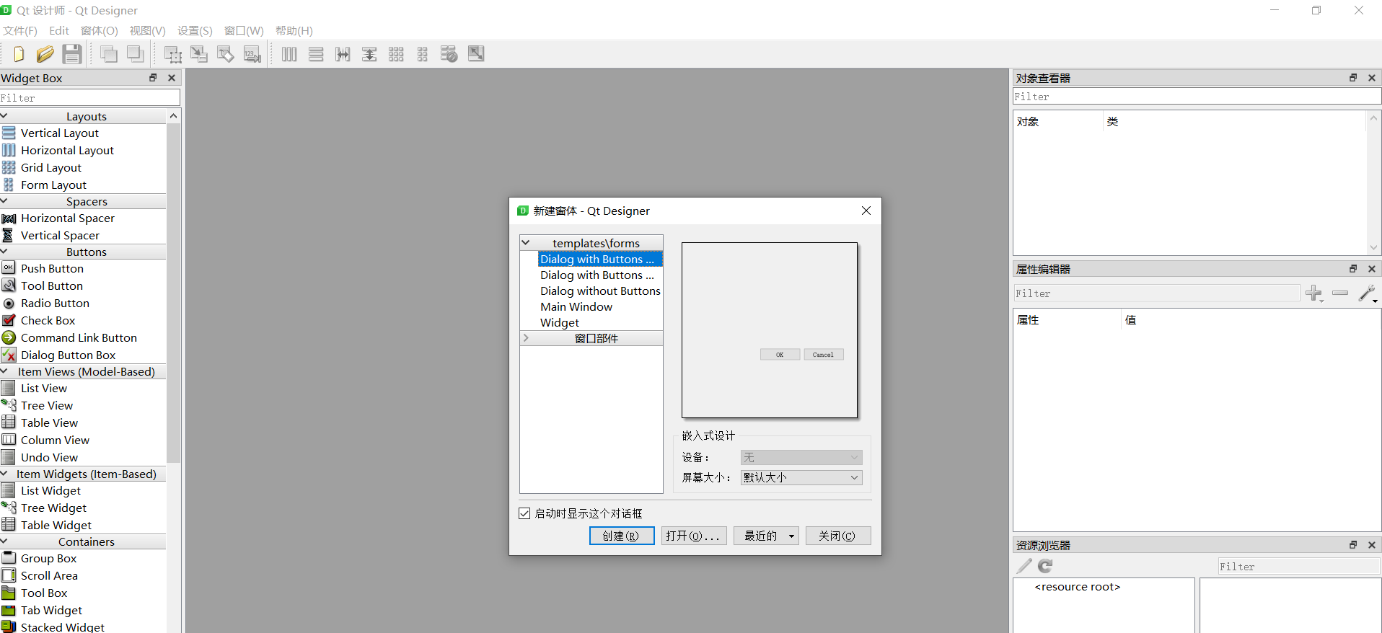The width and height of the screenshot is (1382, 633).
Task: Select Check Box widget entry
Action: pos(48,320)
